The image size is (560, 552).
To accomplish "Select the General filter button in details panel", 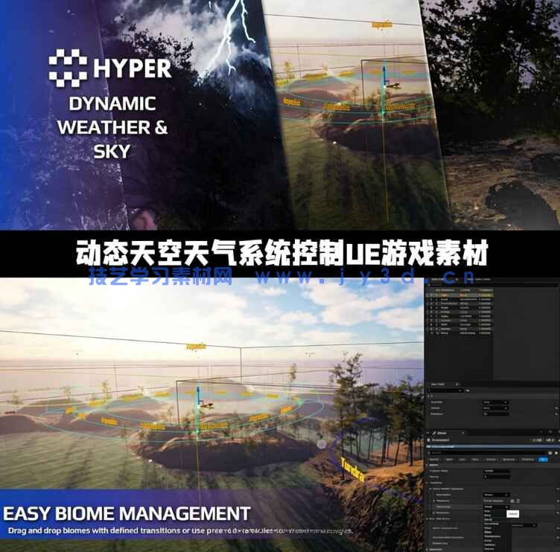I will tap(434, 460).
